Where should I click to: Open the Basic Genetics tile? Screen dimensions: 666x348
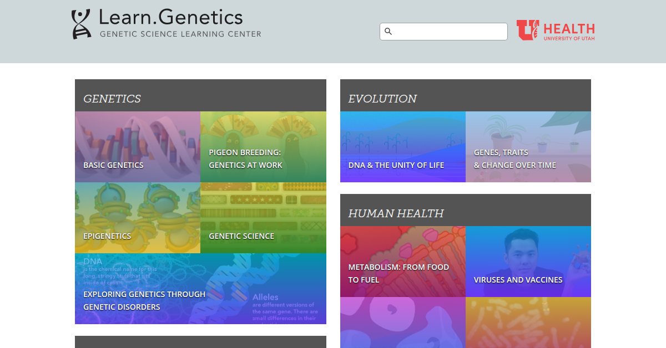tap(138, 147)
